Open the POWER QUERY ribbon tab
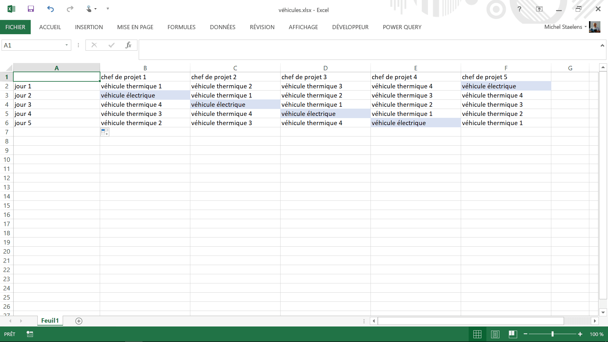The image size is (608, 342). 402,27
